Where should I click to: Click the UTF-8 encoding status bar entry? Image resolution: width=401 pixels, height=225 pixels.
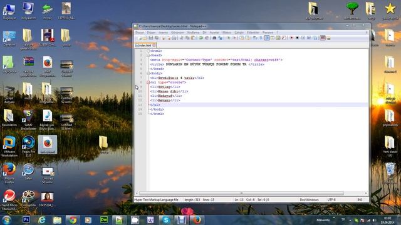331,200
